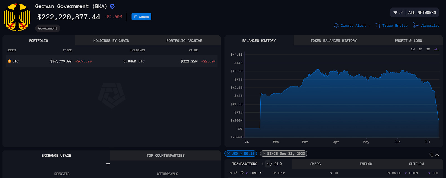446x178 pixels.
Task: Set chart range to ALL
Action: [x=437, y=49]
